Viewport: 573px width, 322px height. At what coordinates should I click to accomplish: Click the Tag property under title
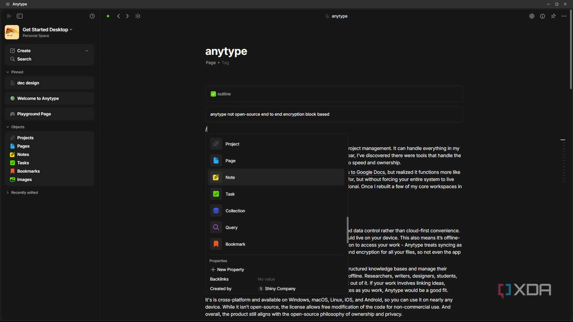point(225,63)
